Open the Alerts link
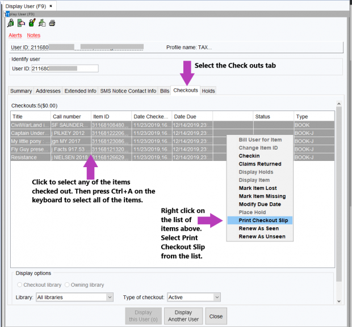Viewport: 352px width, 327px height. point(15,35)
